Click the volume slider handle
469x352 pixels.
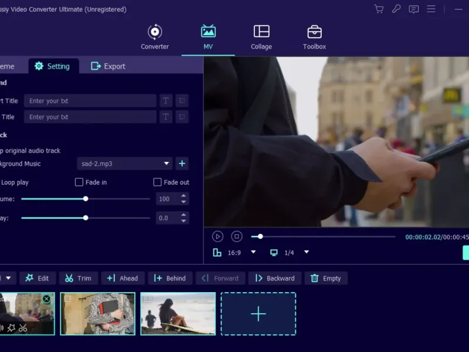tap(86, 199)
